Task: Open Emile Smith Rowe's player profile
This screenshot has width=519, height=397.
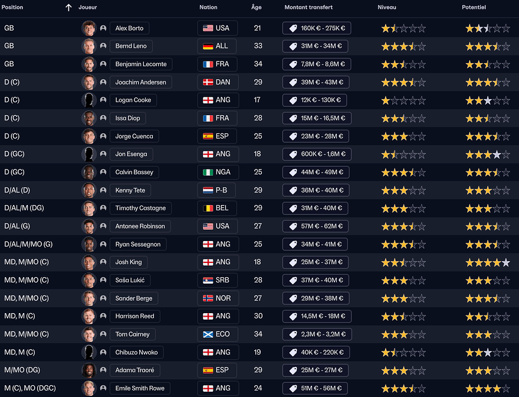Action: point(140,388)
